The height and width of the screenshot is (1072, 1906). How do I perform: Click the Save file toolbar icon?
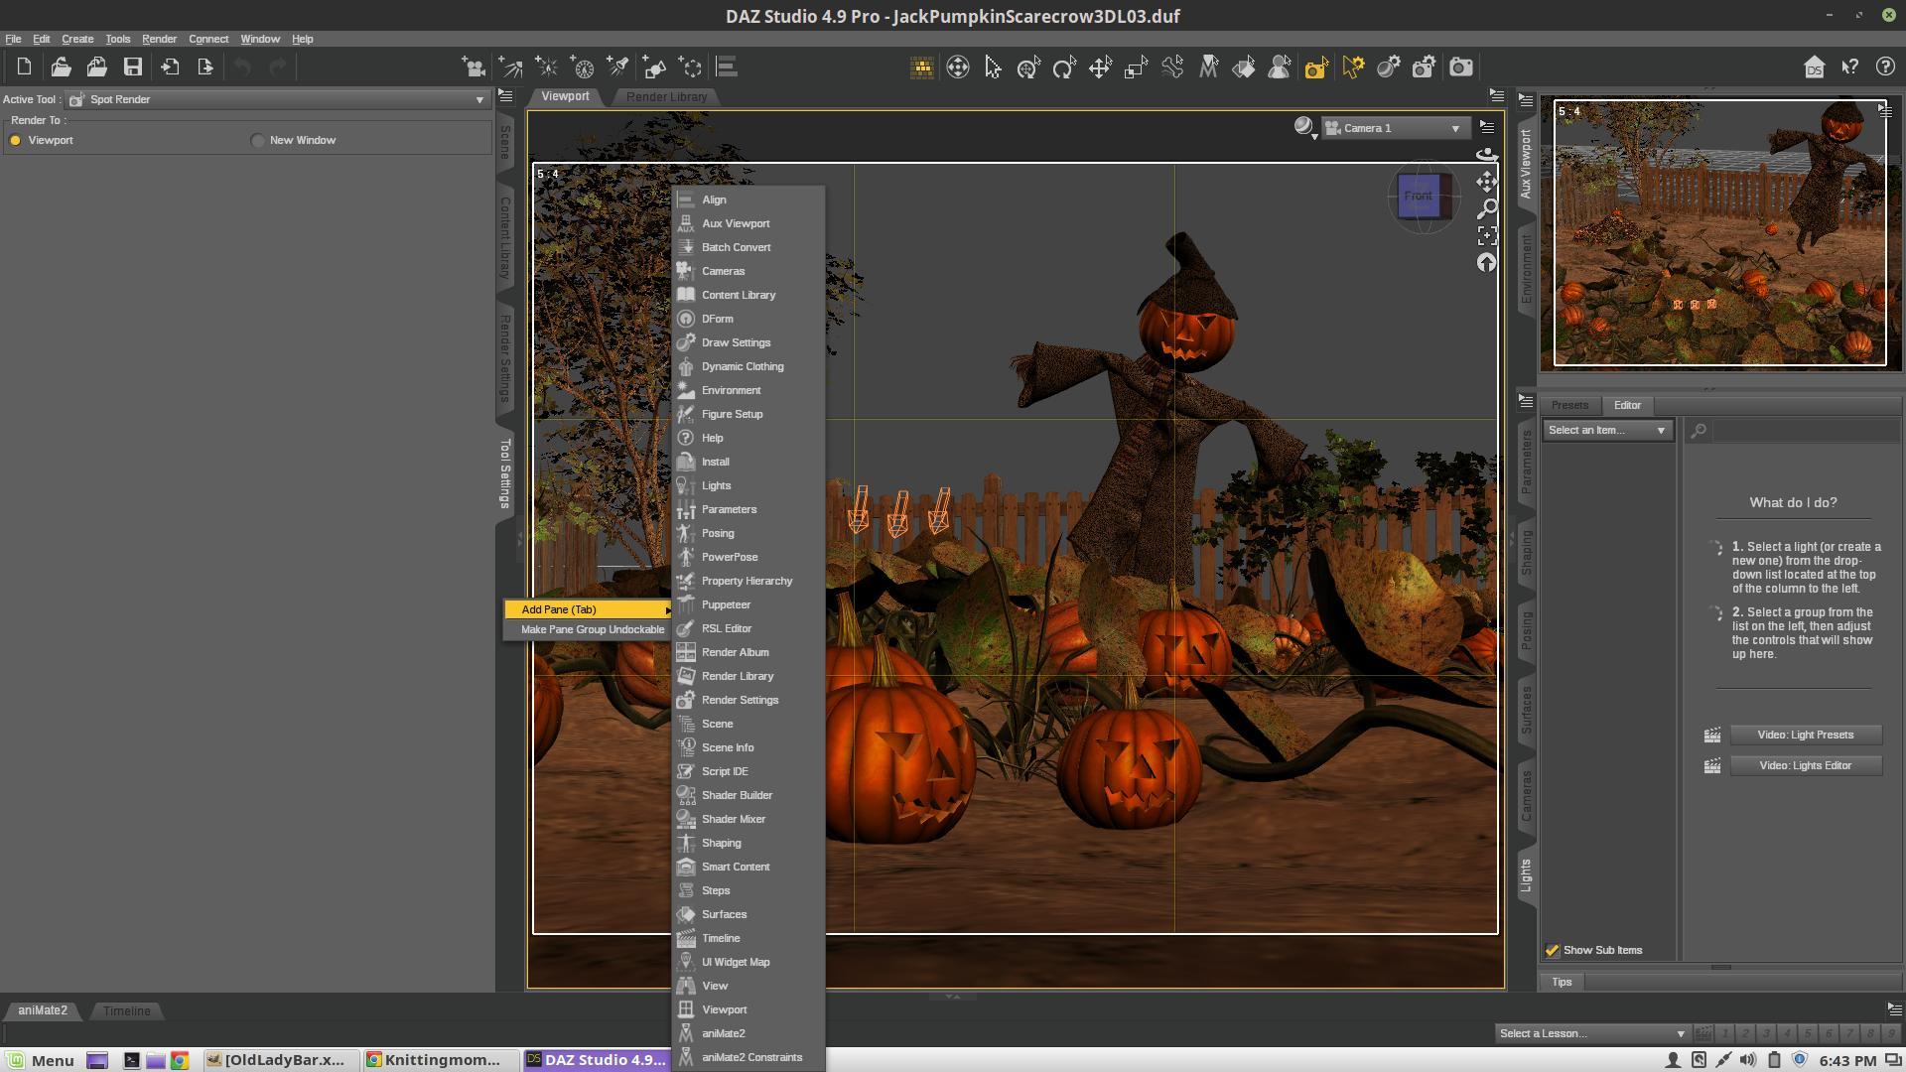[x=133, y=67]
